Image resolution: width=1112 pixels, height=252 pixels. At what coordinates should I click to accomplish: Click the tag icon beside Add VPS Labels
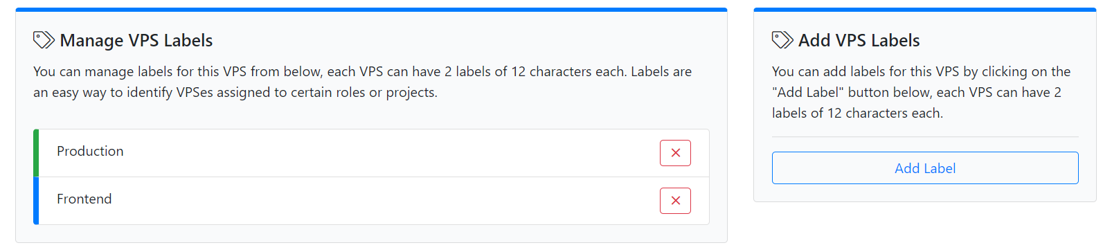tap(782, 40)
